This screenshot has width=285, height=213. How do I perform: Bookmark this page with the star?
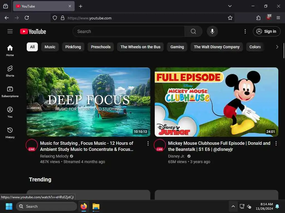[x=230, y=18]
